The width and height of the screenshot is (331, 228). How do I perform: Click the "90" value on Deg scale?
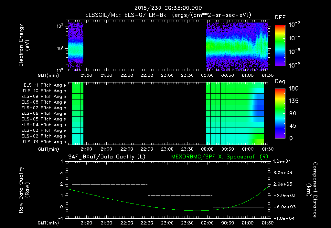click(x=293, y=114)
